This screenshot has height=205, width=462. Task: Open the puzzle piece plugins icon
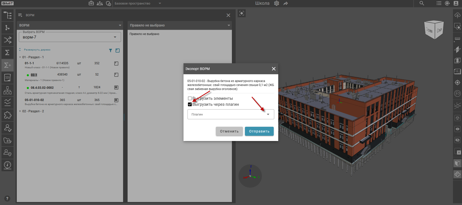8,115
